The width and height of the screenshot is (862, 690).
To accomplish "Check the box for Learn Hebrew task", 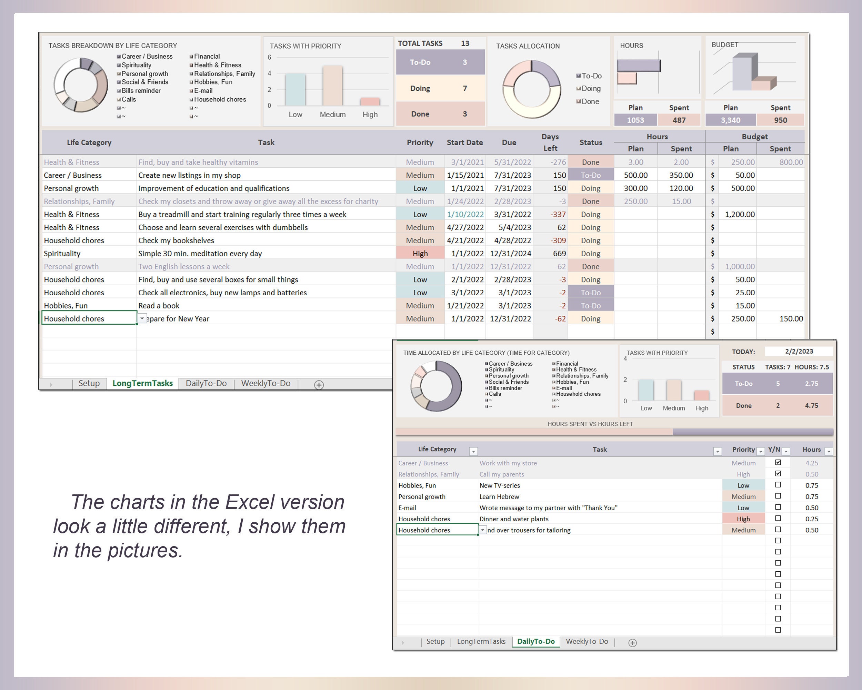I will [778, 496].
